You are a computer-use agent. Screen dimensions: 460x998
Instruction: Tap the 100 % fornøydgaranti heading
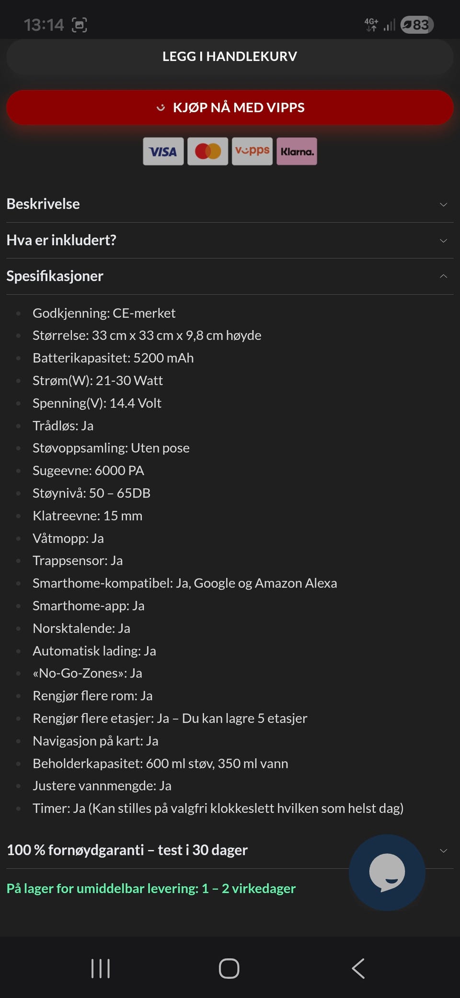127,850
